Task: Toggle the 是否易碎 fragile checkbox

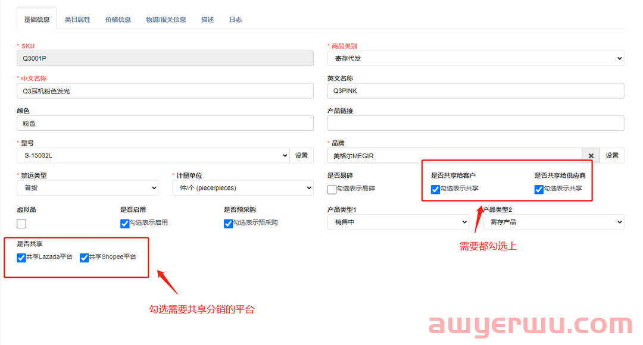Action: tap(332, 189)
